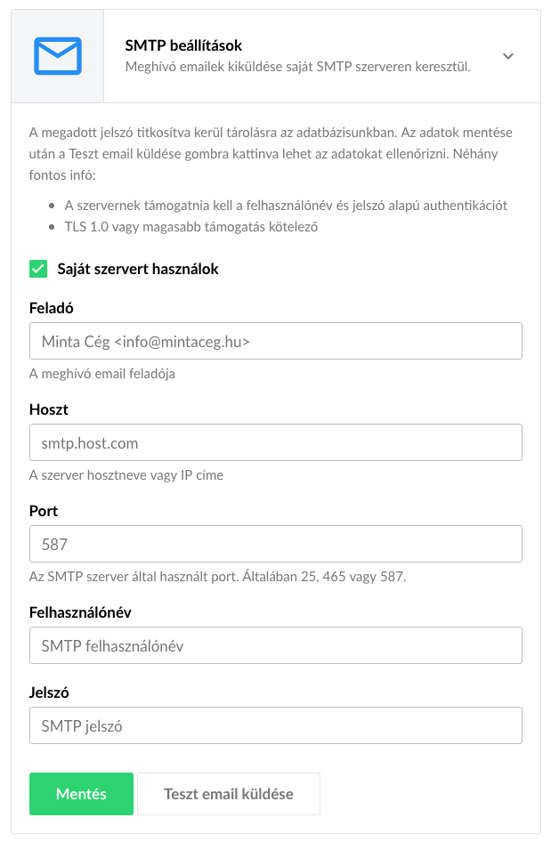Focus the SMTP felhasználónév input field
551x842 pixels.
[275, 645]
